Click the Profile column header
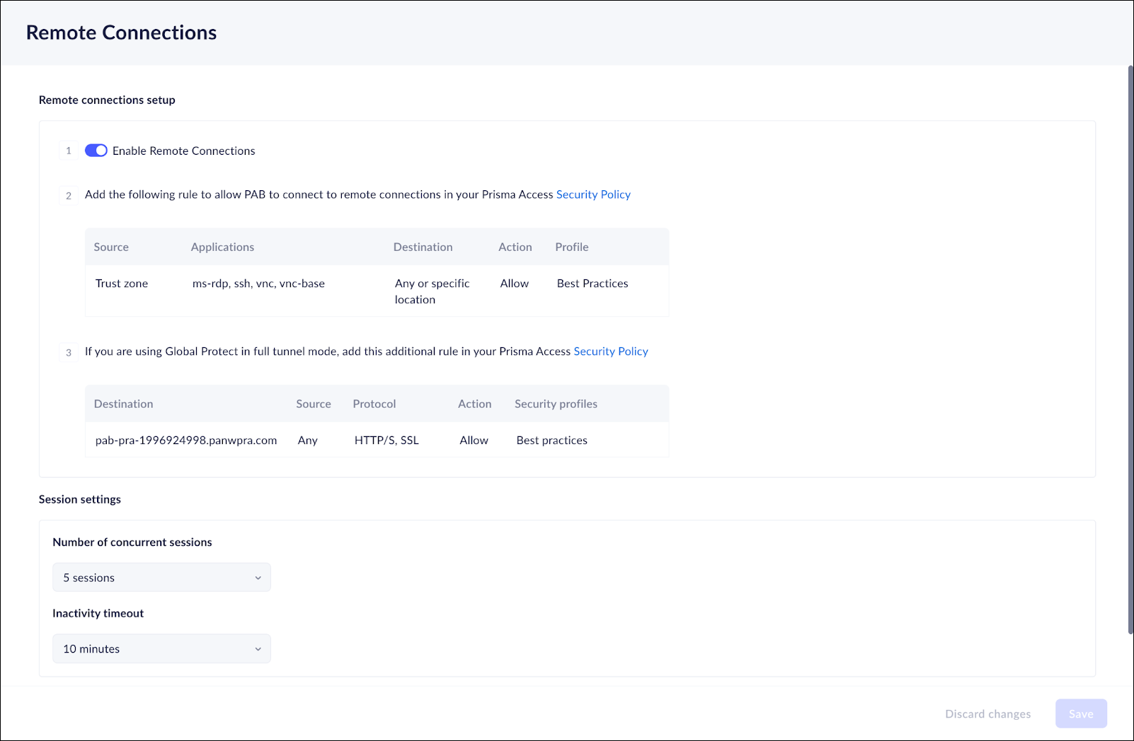 (571, 247)
